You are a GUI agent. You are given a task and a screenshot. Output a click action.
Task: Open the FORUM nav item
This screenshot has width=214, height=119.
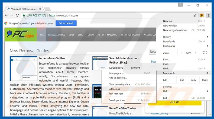(90, 35)
